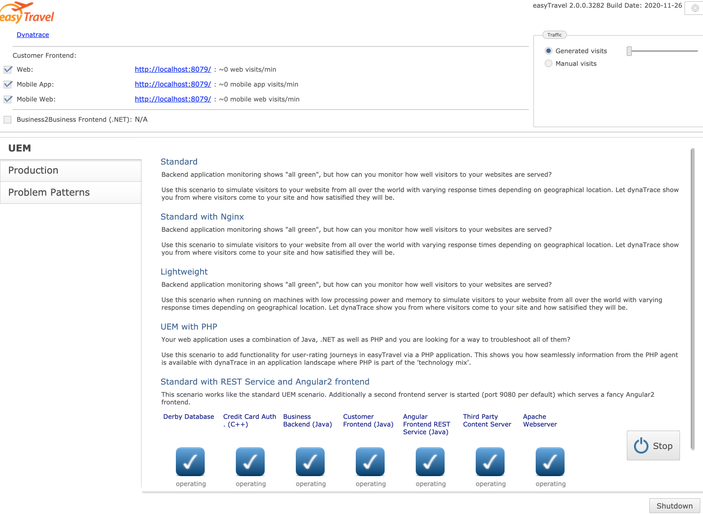This screenshot has height=514, width=703.
Task: Select the Generated visits radio button
Action: tap(548, 51)
